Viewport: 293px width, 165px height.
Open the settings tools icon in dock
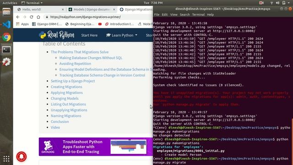coord(6,62)
